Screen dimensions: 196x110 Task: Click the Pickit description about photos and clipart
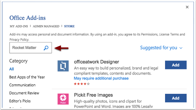coord(113,104)
